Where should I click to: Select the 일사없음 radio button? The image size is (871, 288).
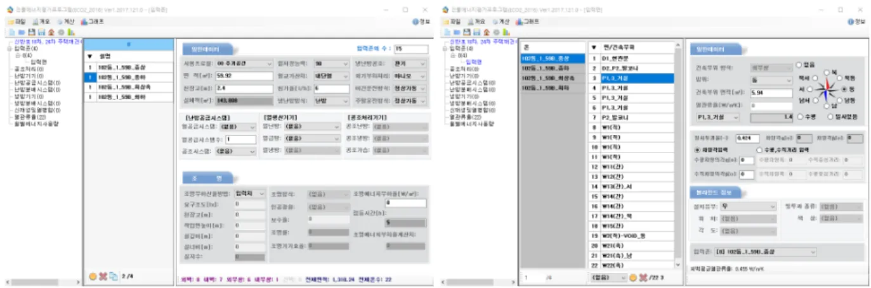point(831,116)
